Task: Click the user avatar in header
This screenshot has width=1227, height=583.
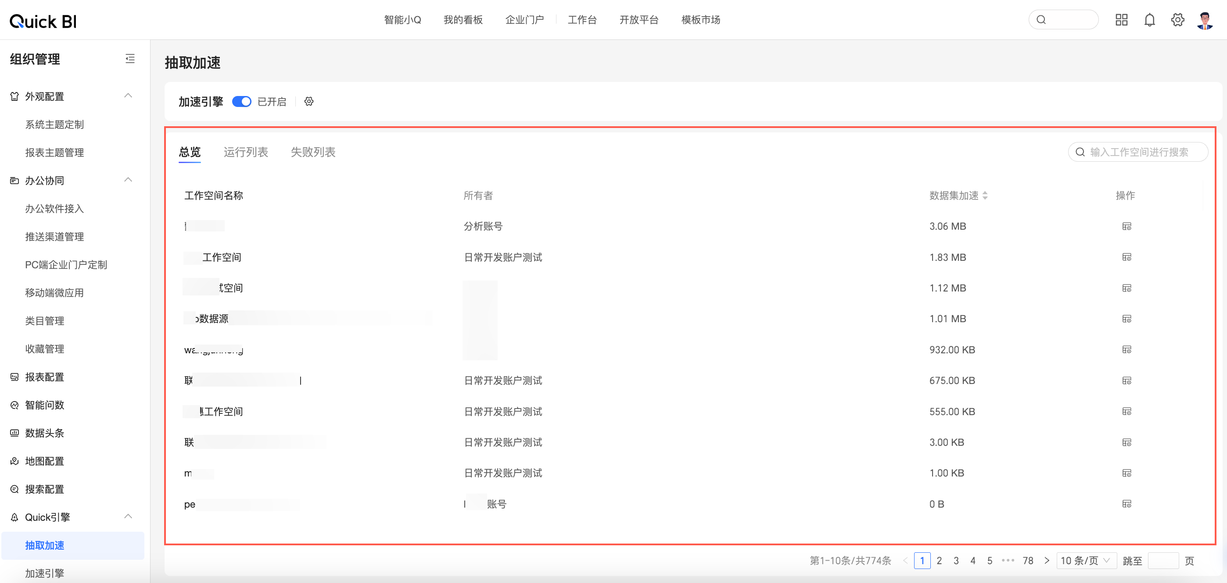Action: (x=1205, y=20)
